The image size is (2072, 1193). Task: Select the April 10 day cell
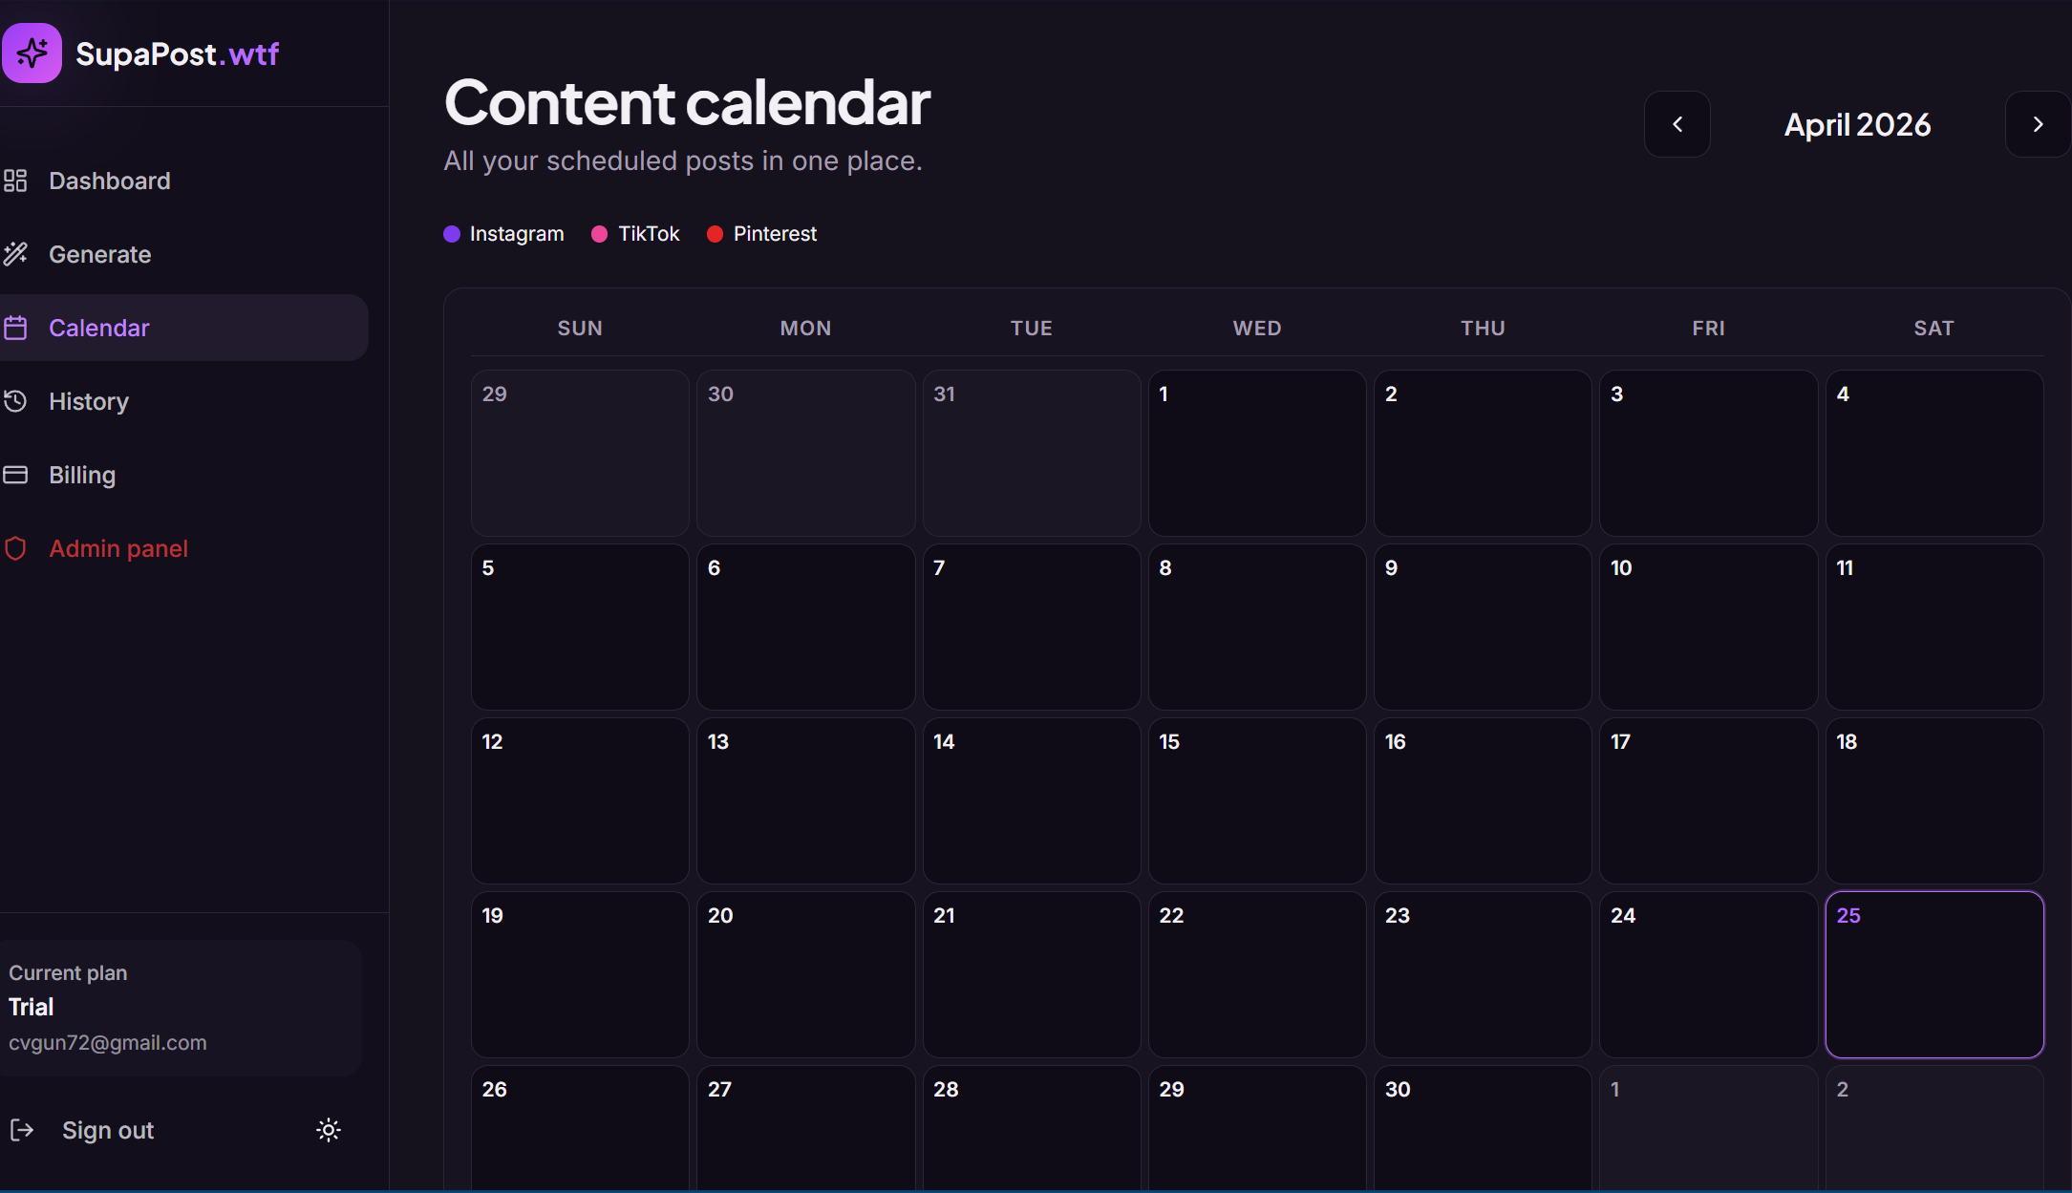pyautogui.click(x=1709, y=627)
